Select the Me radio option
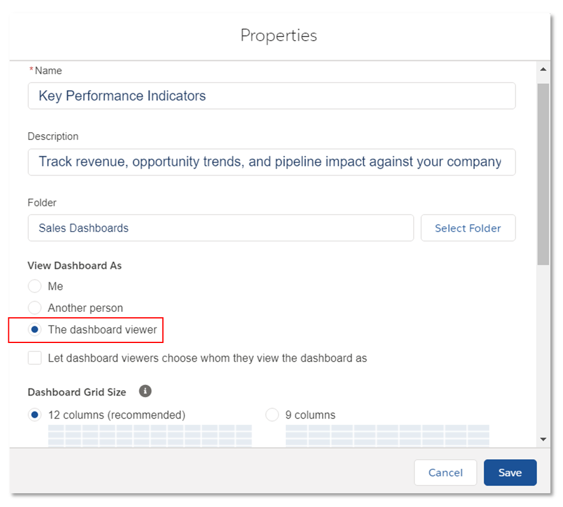 [35, 286]
